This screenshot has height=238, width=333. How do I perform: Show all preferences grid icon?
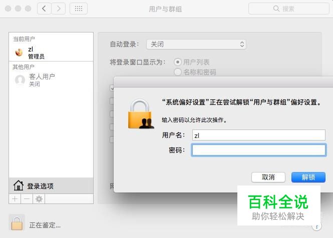click(79, 8)
